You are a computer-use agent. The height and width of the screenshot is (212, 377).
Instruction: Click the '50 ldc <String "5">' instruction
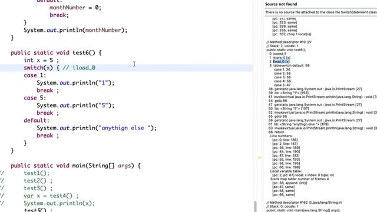coord(289,108)
